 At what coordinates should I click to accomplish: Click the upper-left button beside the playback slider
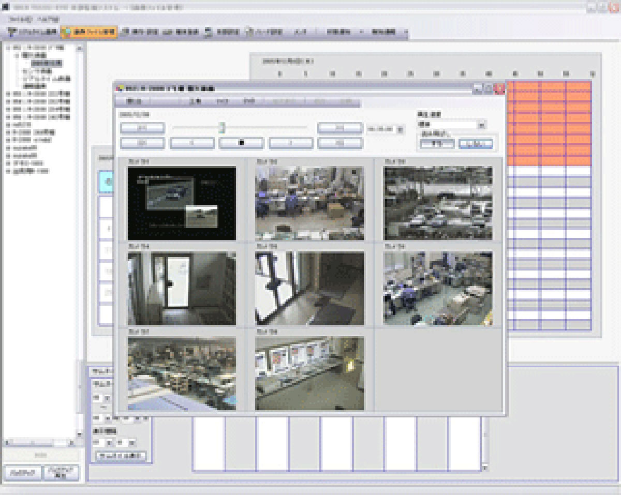click(142, 128)
